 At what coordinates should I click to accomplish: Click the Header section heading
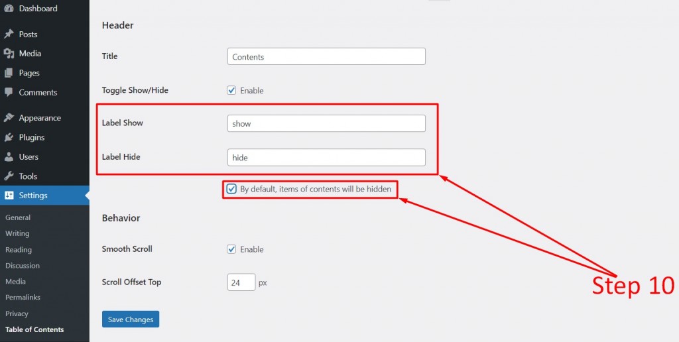tap(118, 25)
